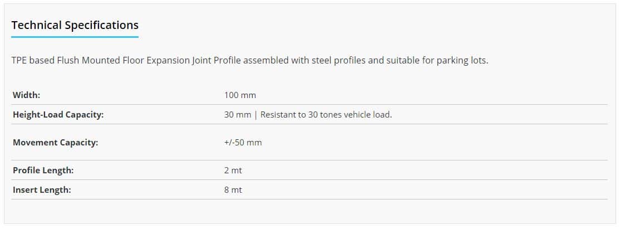Viewport: 620px width, 229px height.
Task: Click the blue underline beneath the heading
Action: pyautogui.click(x=75, y=37)
